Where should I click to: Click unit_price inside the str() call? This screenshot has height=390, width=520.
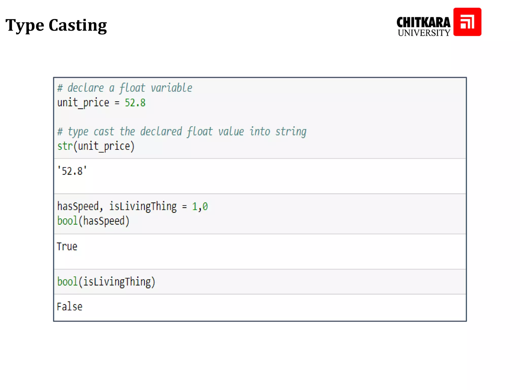[104, 146]
